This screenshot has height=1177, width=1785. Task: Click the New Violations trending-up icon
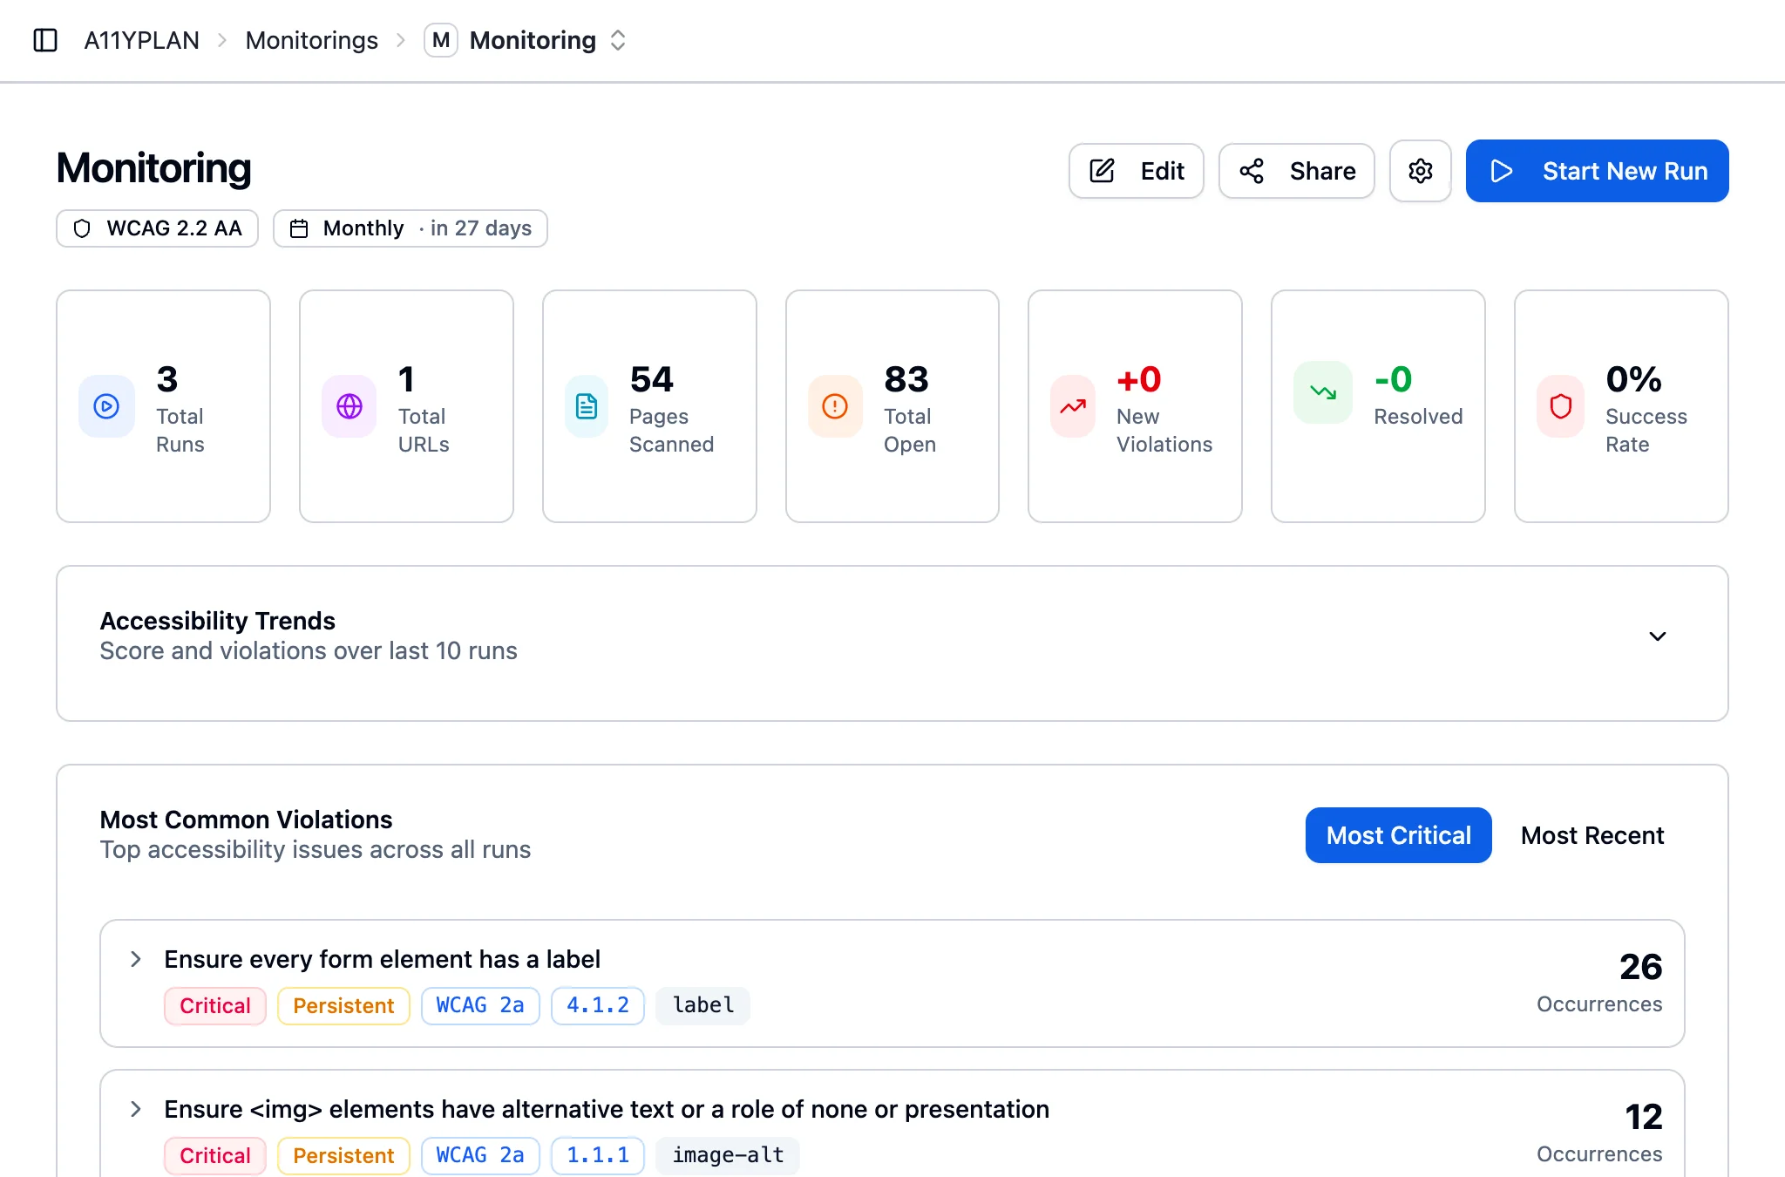(x=1073, y=406)
